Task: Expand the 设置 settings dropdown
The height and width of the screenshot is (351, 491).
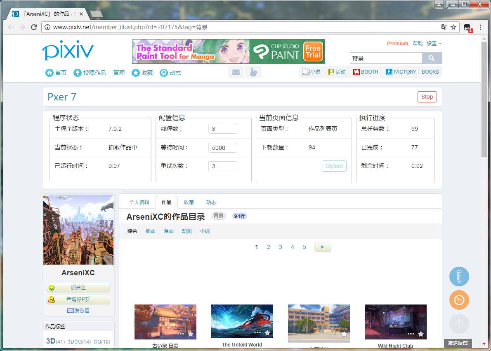Action: [x=434, y=43]
